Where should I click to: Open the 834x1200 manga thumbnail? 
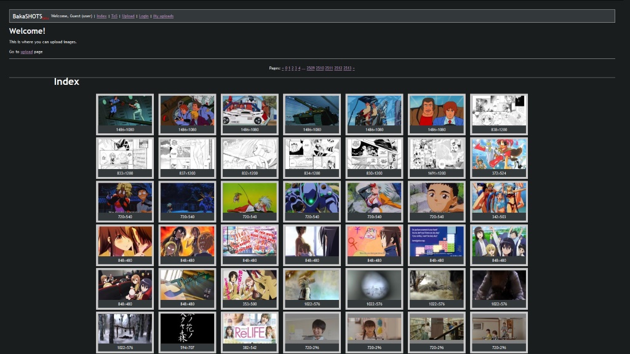tap(312, 158)
